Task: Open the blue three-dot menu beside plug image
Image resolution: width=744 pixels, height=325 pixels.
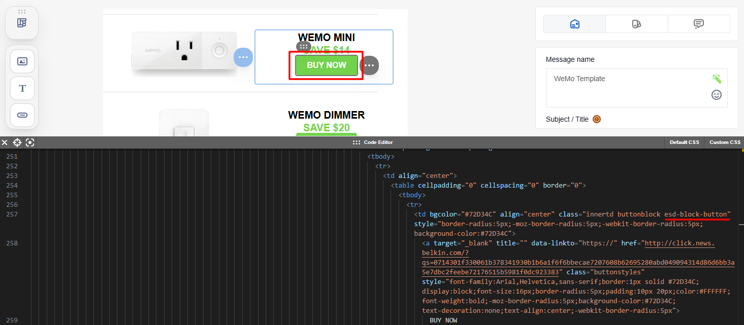Action: point(243,57)
